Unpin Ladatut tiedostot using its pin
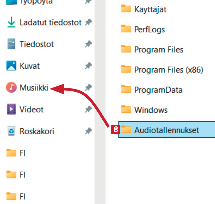This screenshot has width=215, height=204. (x=88, y=23)
